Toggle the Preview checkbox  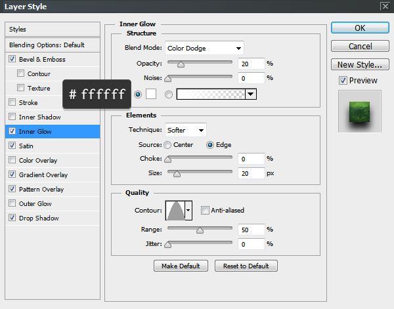click(343, 80)
